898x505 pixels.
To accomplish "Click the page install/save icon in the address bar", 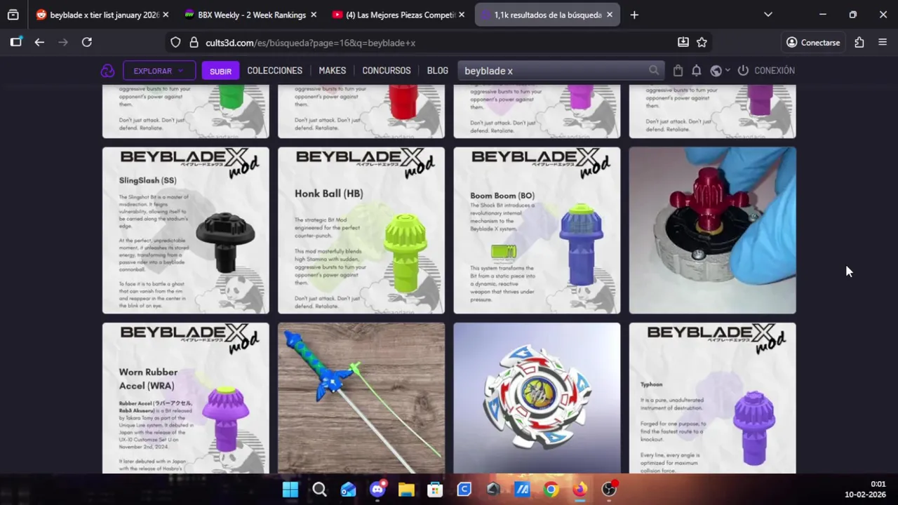I will (x=683, y=42).
